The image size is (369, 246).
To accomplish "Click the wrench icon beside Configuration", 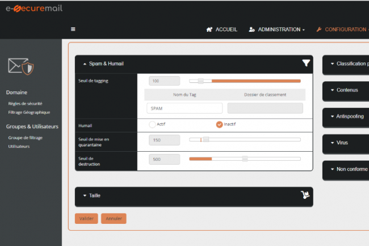I will (x=318, y=30).
